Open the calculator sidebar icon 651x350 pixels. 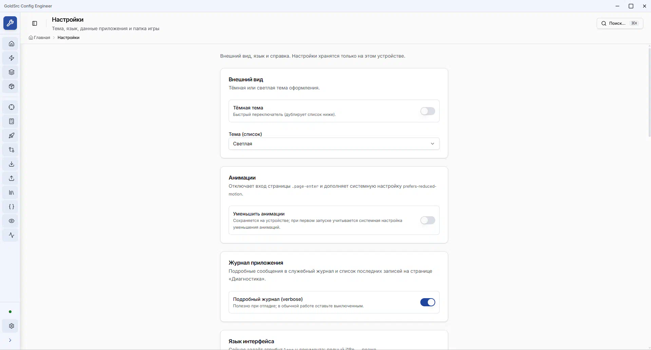[12, 121]
